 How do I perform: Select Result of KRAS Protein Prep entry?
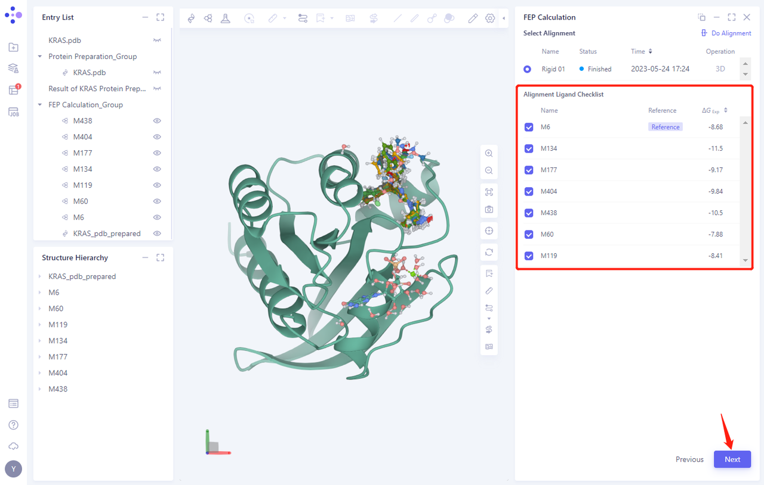(x=97, y=89)
